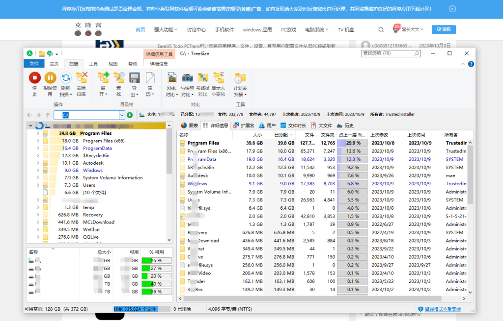Screen dimensions: 503x321
Task: Click the 首页 website navigation link
Action: click(x=140, y=29)
